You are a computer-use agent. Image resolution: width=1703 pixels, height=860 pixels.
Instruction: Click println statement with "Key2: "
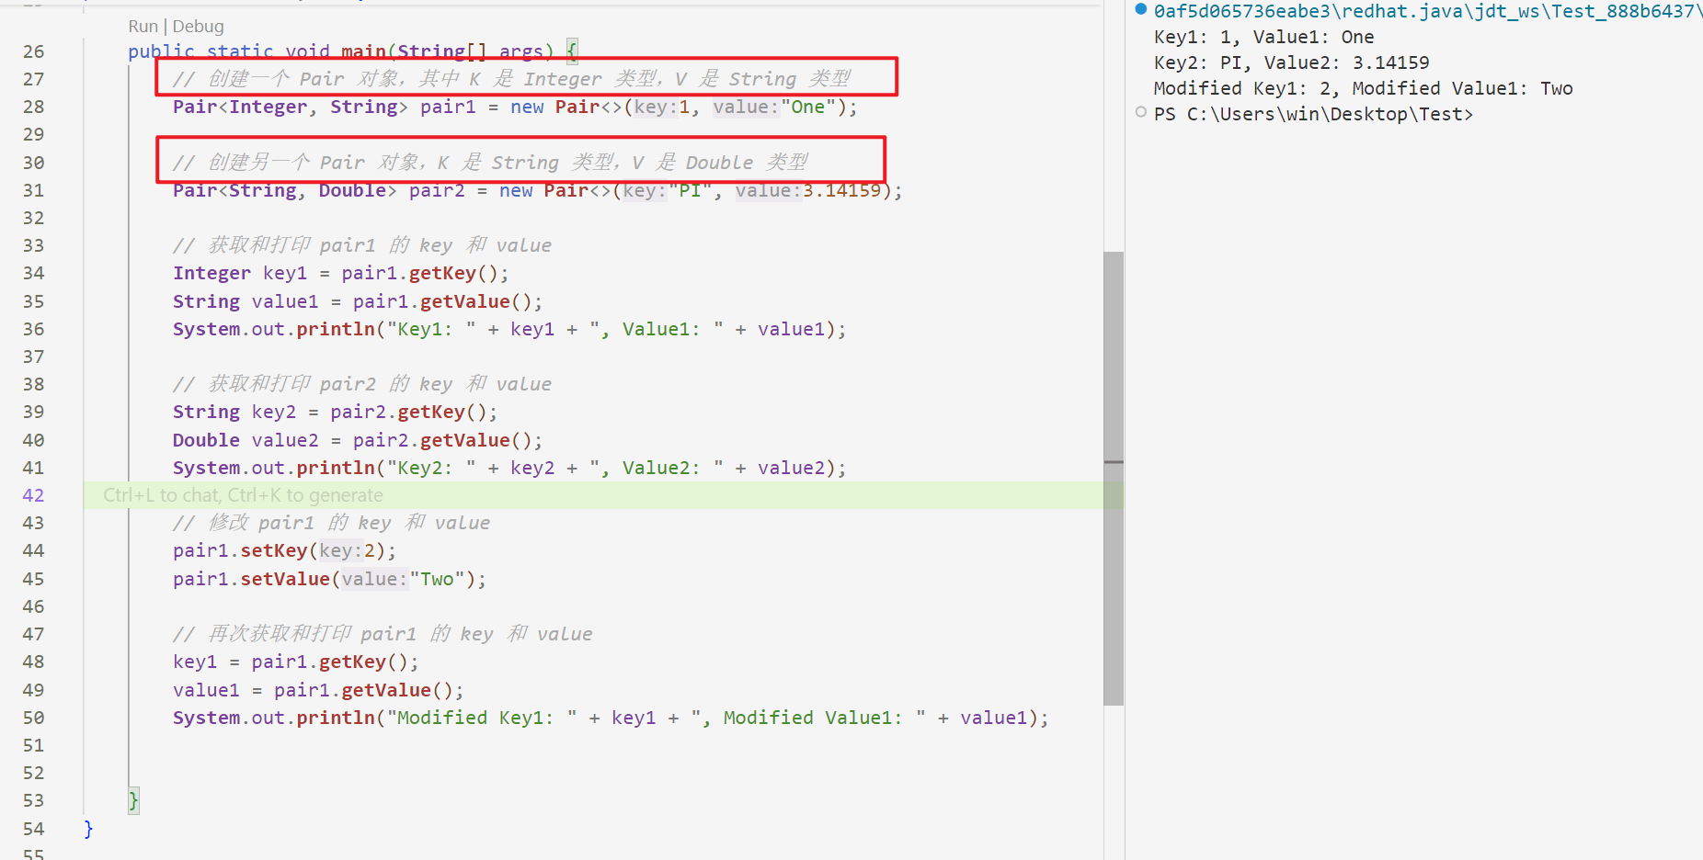tap(509, 469)
